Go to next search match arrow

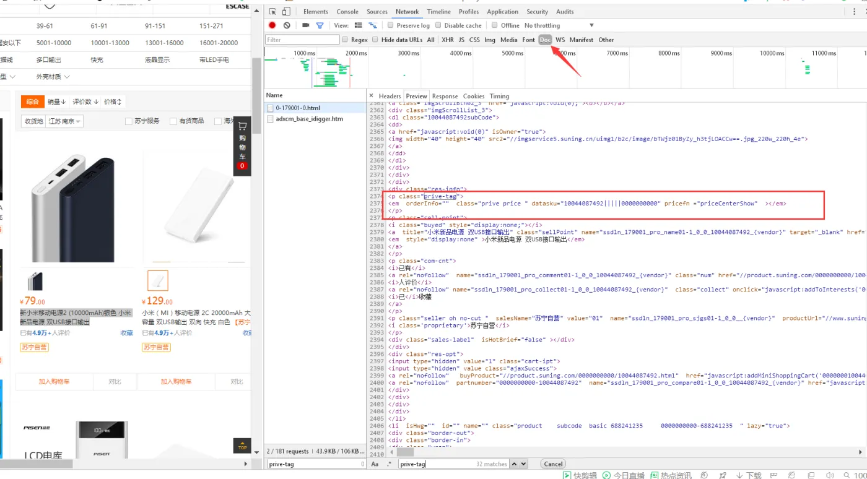[523, 464]
